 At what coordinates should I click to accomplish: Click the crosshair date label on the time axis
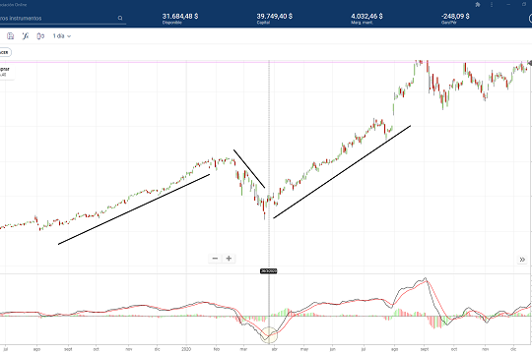coord(269,271)
